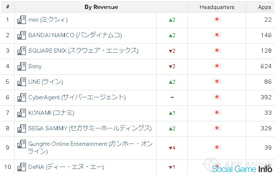The image size is (276, 175).
Task: Click the company icon next to BANDAI NAMCO
Action: pos(22,35)
